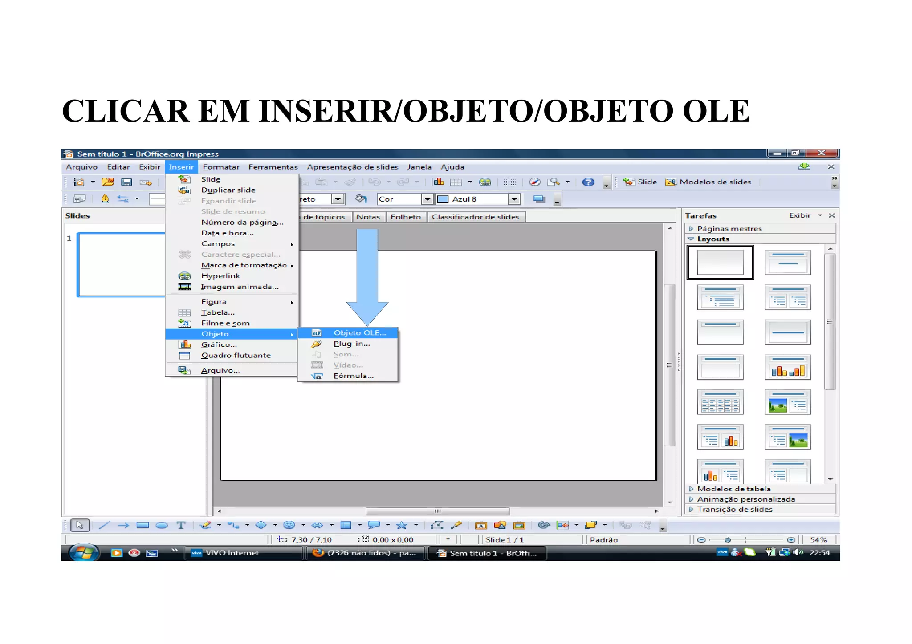Viewport: 912px width, 644px height.
Task: Click Modelos de slides button
Action: tap(708, 182)
